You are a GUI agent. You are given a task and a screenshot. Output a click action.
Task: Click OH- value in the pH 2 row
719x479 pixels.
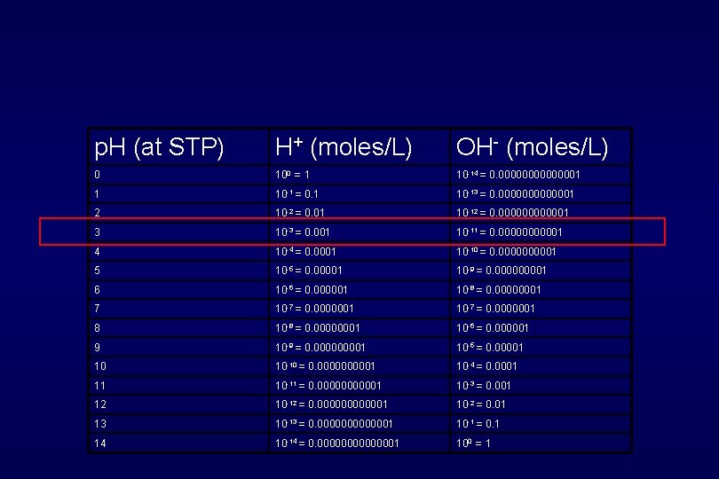point(512,213)
